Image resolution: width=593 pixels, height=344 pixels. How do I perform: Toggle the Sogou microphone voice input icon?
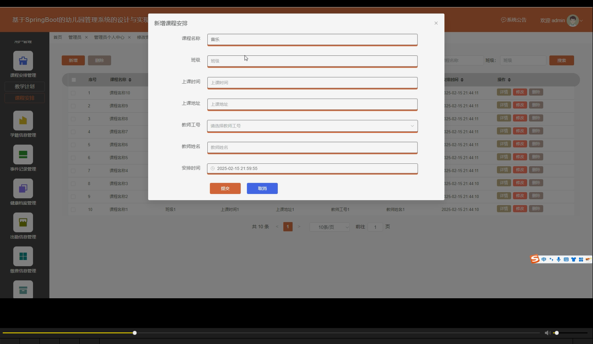tap(559, 259)
